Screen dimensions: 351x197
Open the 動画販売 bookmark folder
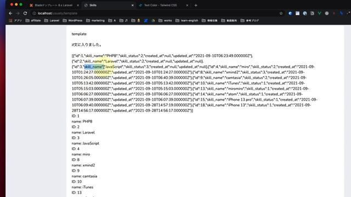point(229,21)
